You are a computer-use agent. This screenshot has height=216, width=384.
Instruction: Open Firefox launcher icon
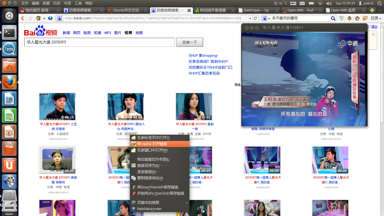point(10,82)
